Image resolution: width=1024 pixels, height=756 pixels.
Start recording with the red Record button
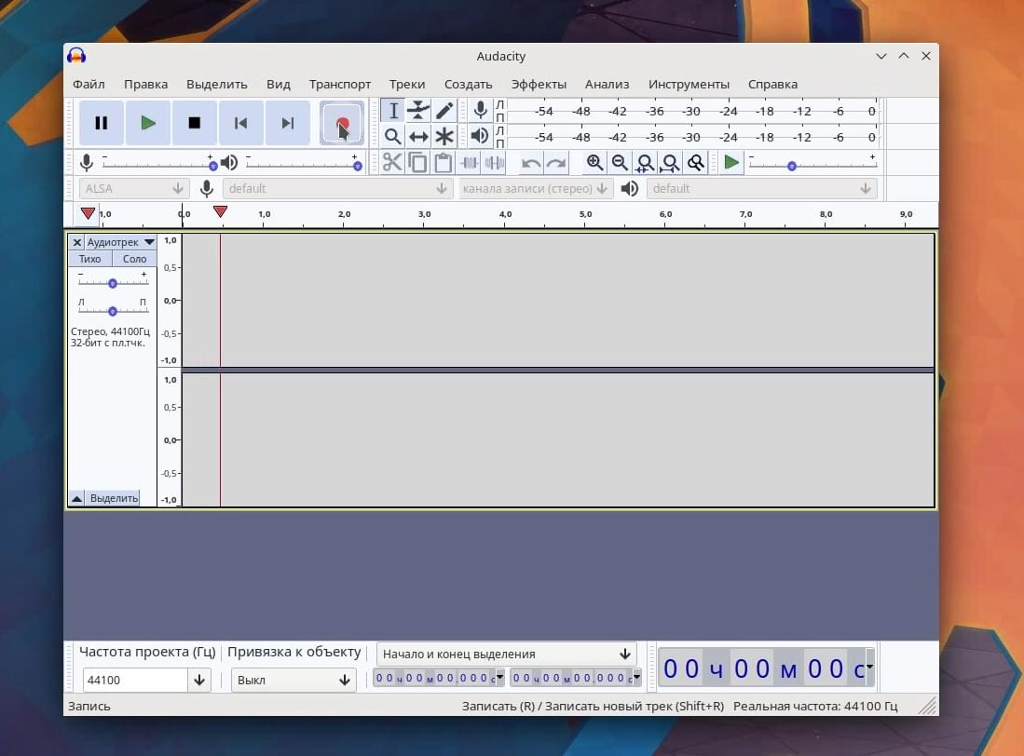342,123
